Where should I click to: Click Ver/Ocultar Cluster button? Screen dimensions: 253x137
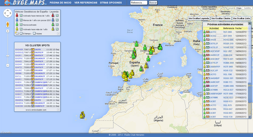pos(221,18)
